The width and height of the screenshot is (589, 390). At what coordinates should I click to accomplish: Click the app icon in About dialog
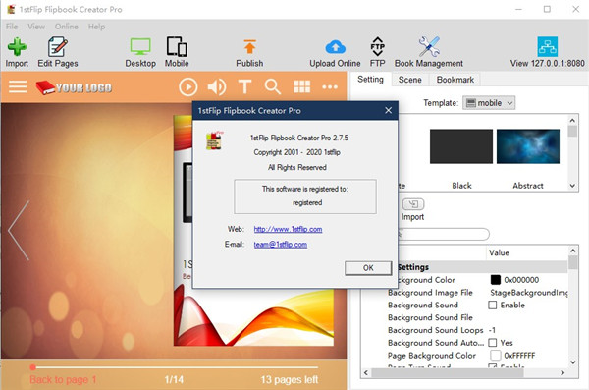[x=214, y=140]
